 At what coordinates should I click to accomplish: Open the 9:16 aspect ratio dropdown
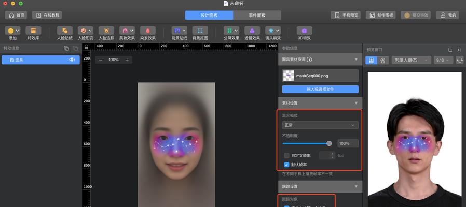click(x=443, y=60)
